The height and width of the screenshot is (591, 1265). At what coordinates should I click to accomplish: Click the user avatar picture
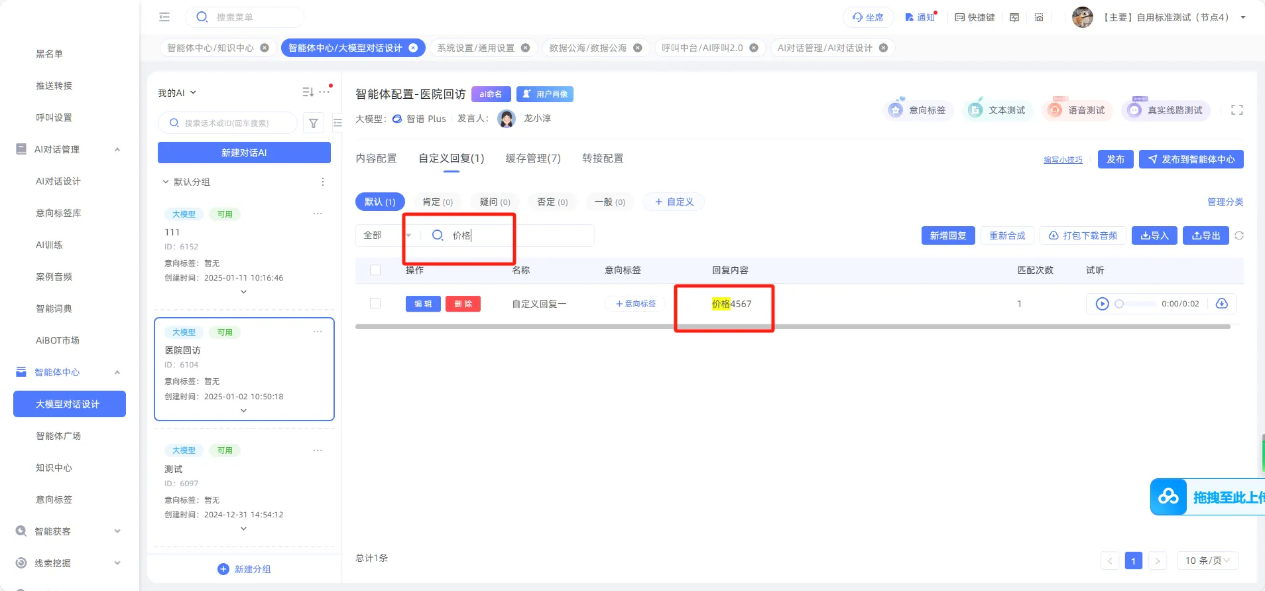[1082, 17]
